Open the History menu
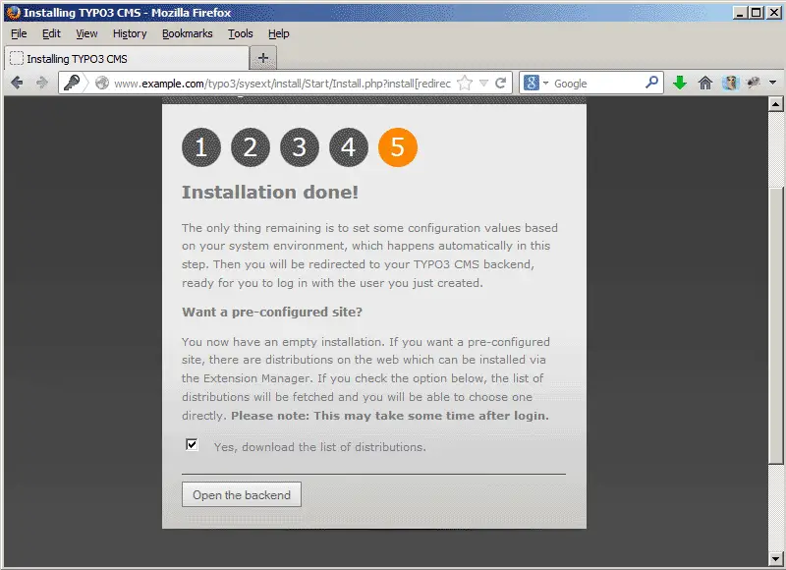Viewport: 786px width, 570px height. point(130,33)
